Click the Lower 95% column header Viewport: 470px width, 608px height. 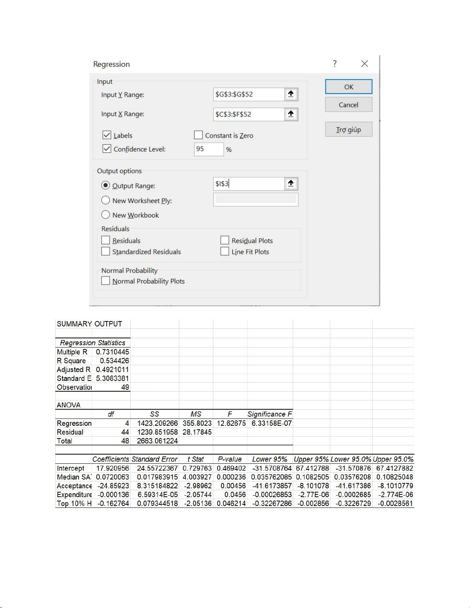pyautogui.click(x=270, y=460)
